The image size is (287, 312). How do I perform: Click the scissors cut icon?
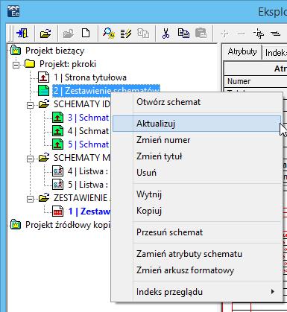click(165, 33)
